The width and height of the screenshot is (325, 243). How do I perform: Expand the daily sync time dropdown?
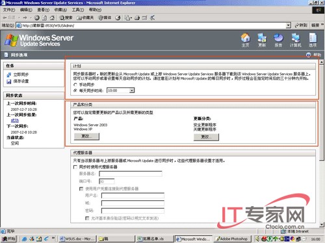(x=132, y=91)
